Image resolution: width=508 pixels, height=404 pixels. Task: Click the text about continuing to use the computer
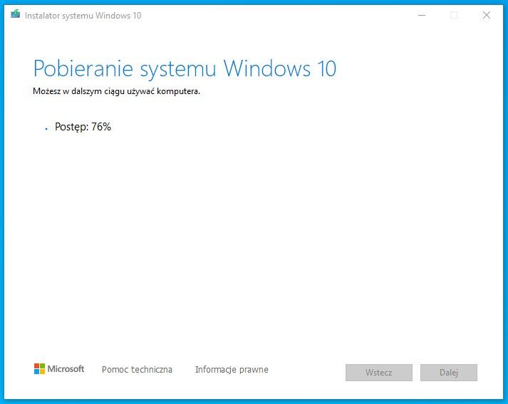117,91
